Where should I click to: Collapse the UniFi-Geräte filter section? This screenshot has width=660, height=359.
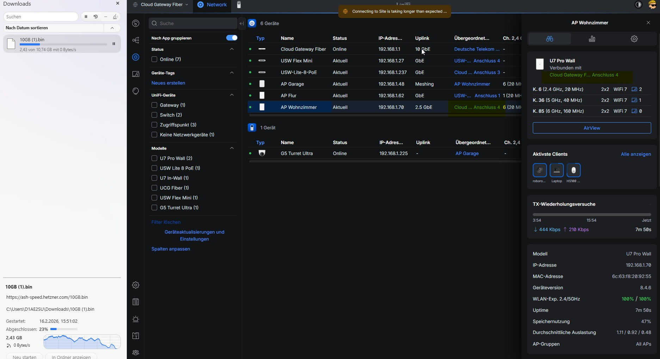point(232,95)
